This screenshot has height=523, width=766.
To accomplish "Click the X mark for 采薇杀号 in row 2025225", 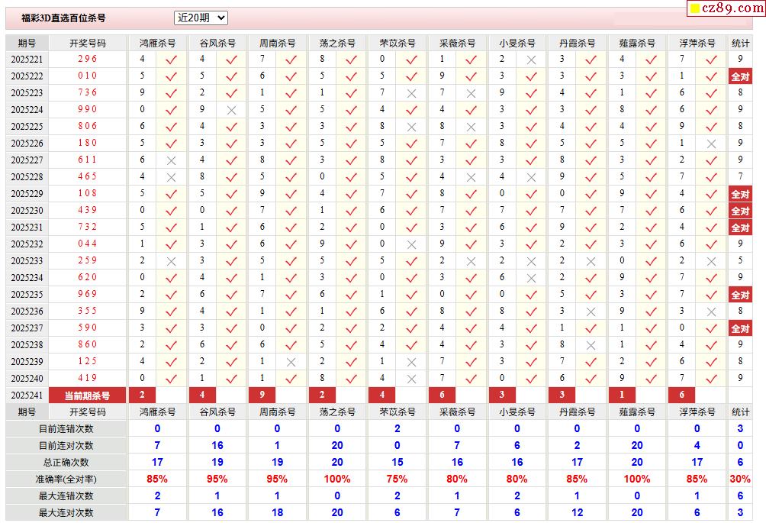I will (471, 127).
